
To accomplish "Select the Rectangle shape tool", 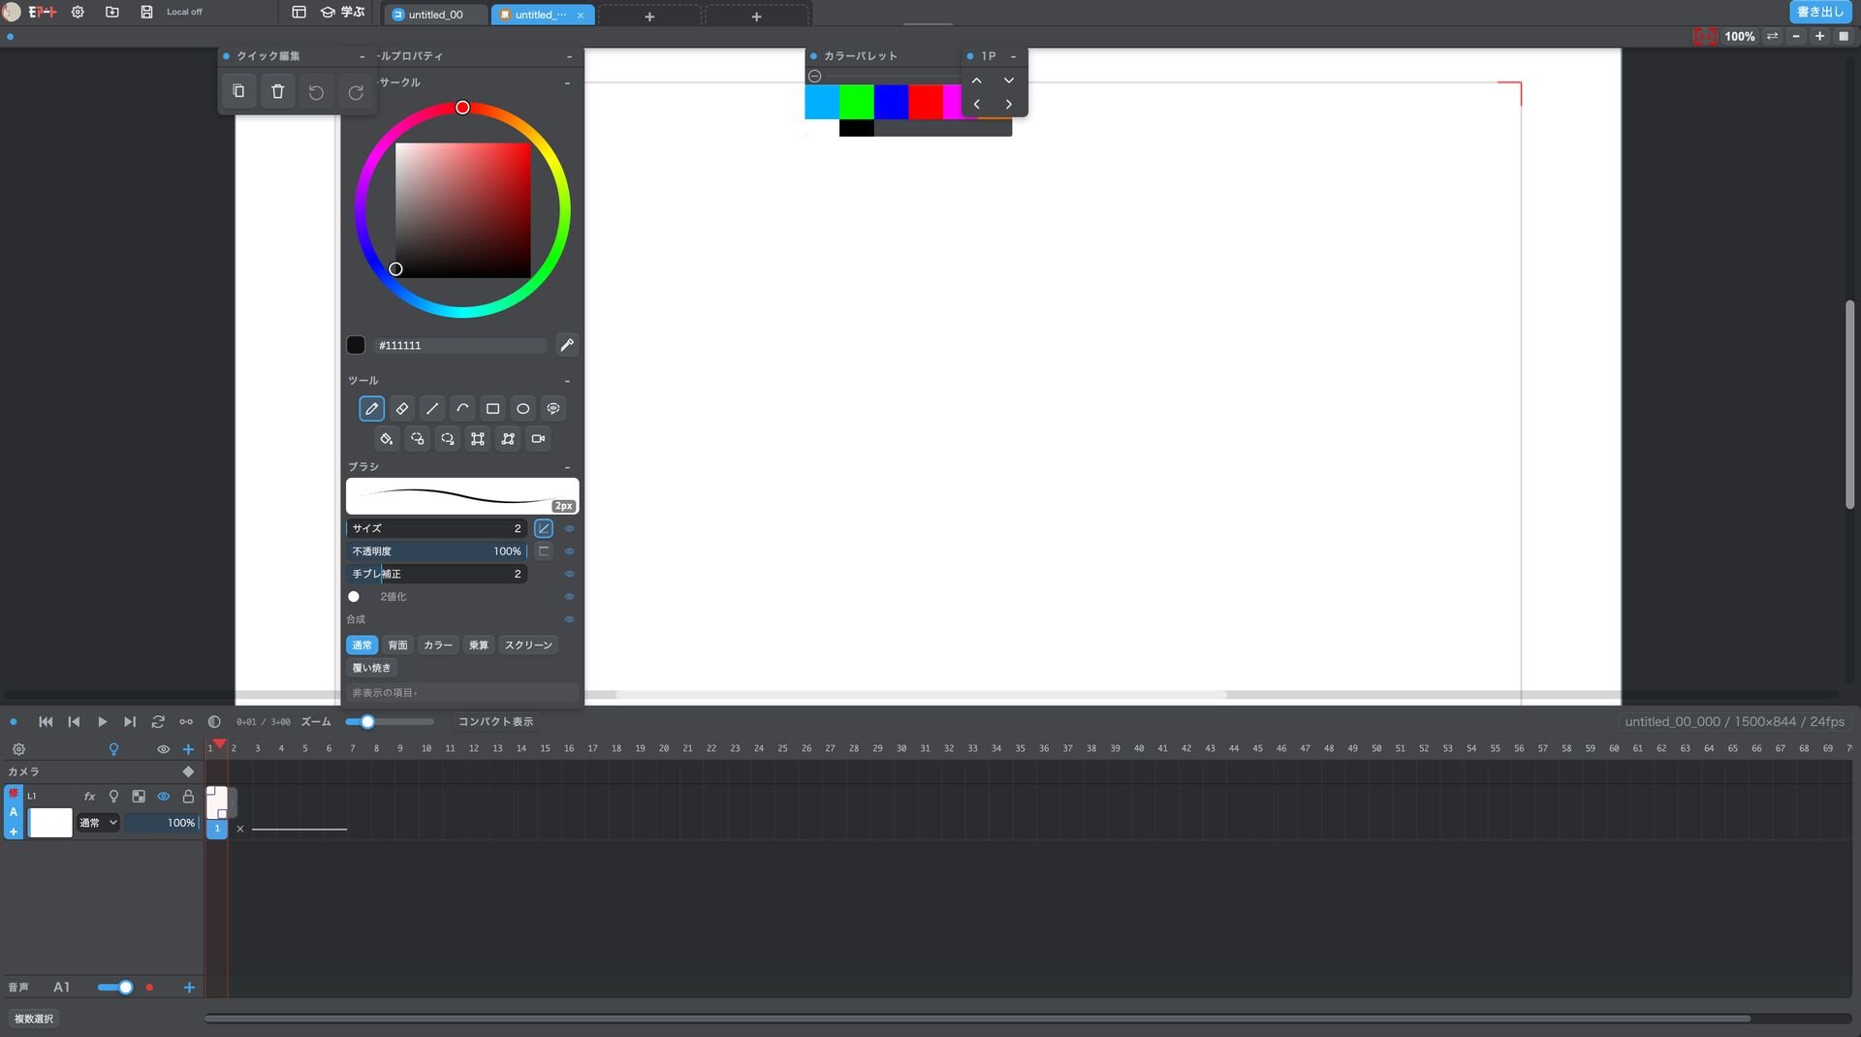I will pos(492,409).
